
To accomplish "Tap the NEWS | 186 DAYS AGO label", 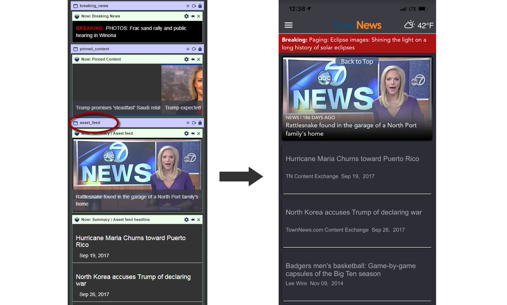I will tap(310, 117).
